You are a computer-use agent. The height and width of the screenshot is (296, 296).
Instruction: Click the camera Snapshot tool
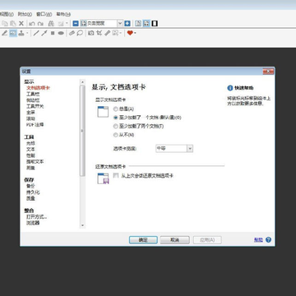coord(91,33)
